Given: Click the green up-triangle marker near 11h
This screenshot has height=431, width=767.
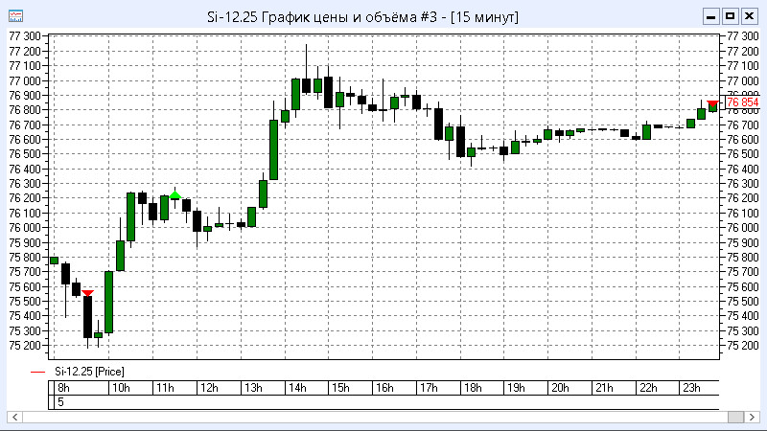Looking at the screenshot, I should click(174, 195).
